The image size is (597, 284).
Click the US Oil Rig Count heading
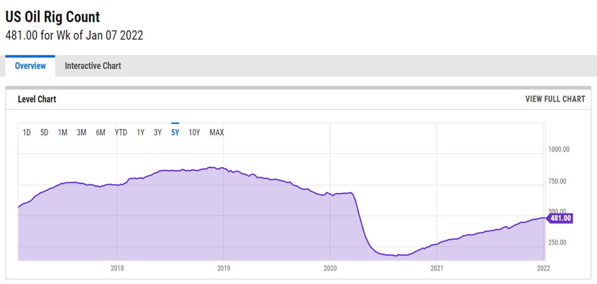click(53, 17)
